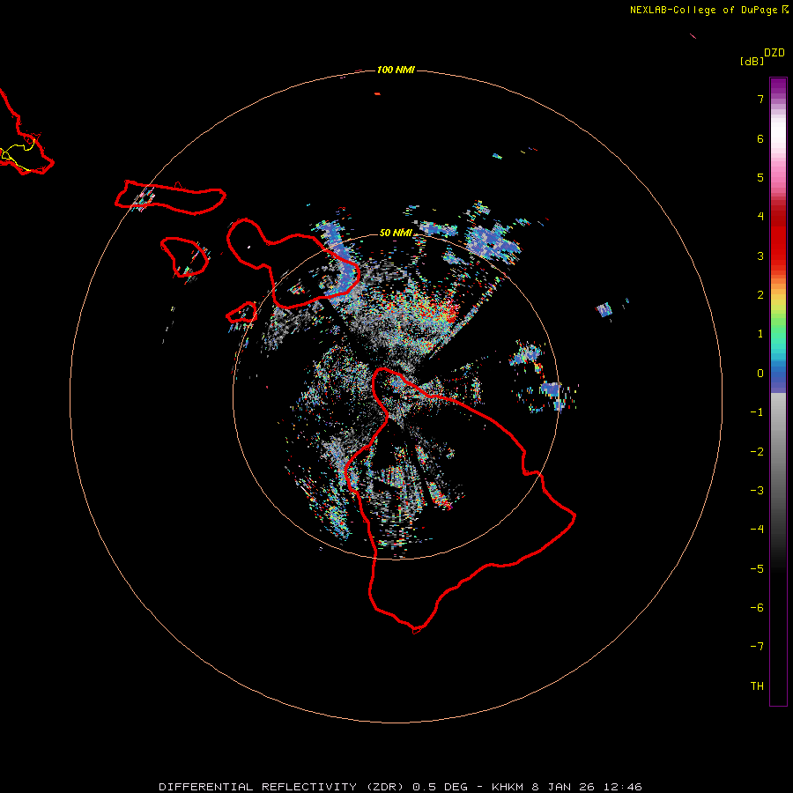The image size is (793, 793).
Task: Click the ZDR color scale bar
Action: pos(778,391)
